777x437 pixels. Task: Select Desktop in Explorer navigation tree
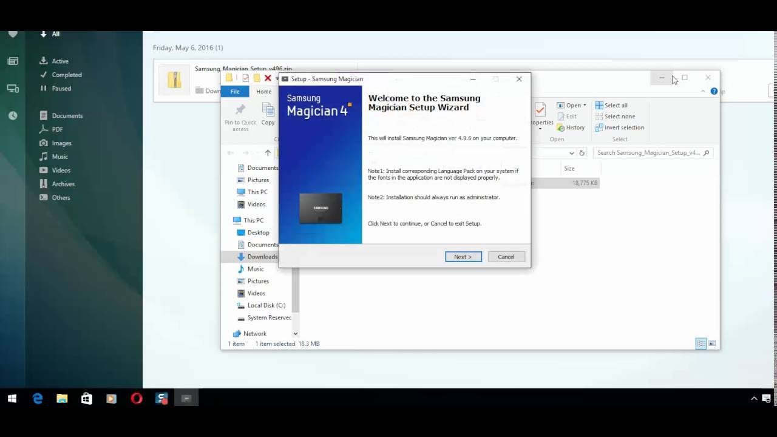pos(258,232)
